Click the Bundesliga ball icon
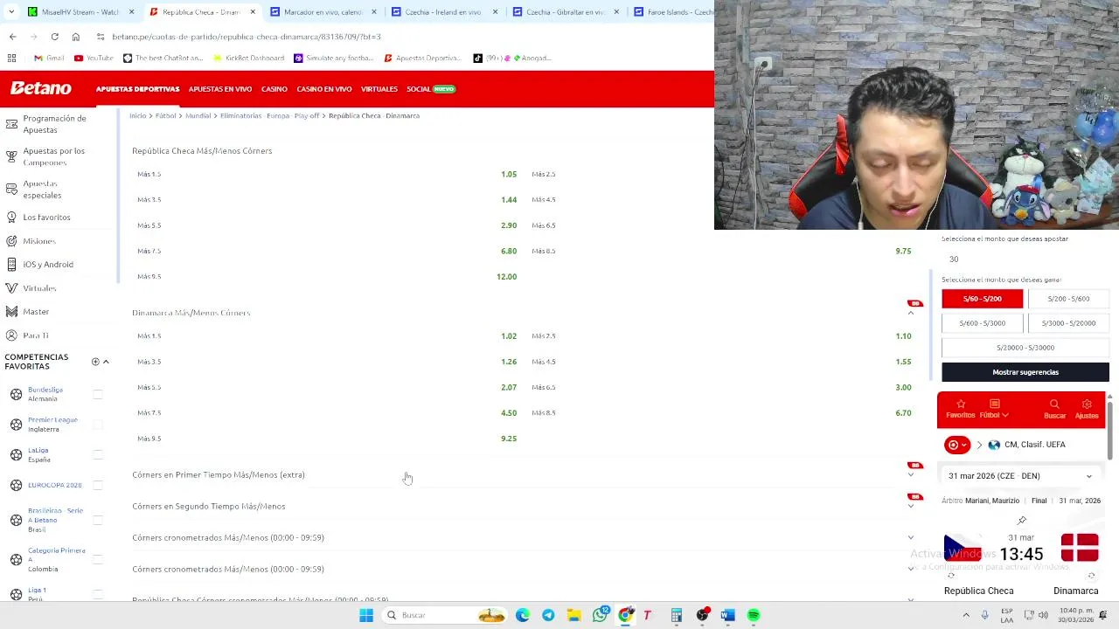 [x=16, y=394]
